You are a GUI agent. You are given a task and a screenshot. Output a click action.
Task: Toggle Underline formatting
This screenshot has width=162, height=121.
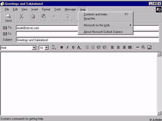[73, 47]
